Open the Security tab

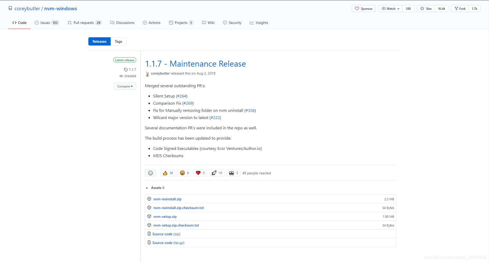tap(232, 23)
